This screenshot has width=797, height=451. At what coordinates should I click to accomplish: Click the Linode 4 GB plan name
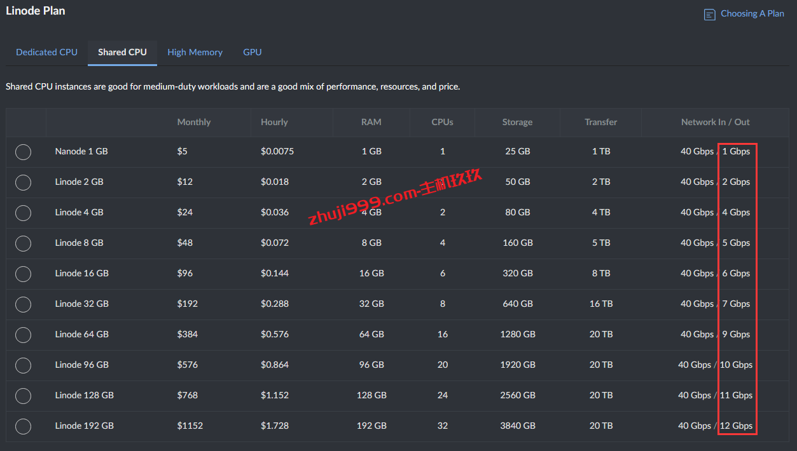click(x=80, y=212)
